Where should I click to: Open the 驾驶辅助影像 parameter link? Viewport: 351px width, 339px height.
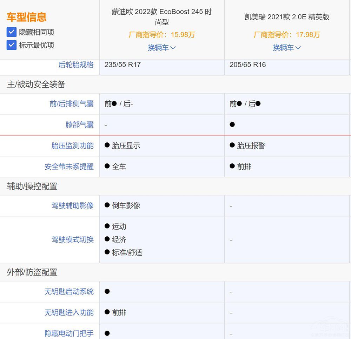pyautogui.click(x=73, y=206)
